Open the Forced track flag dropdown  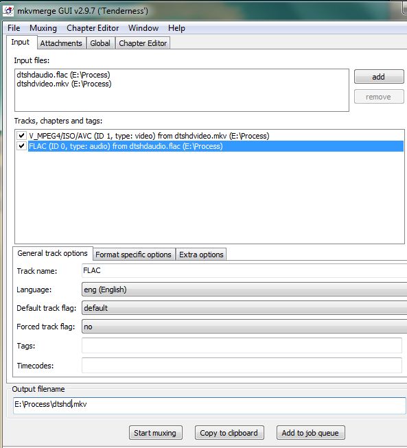[x=244, y=327]
